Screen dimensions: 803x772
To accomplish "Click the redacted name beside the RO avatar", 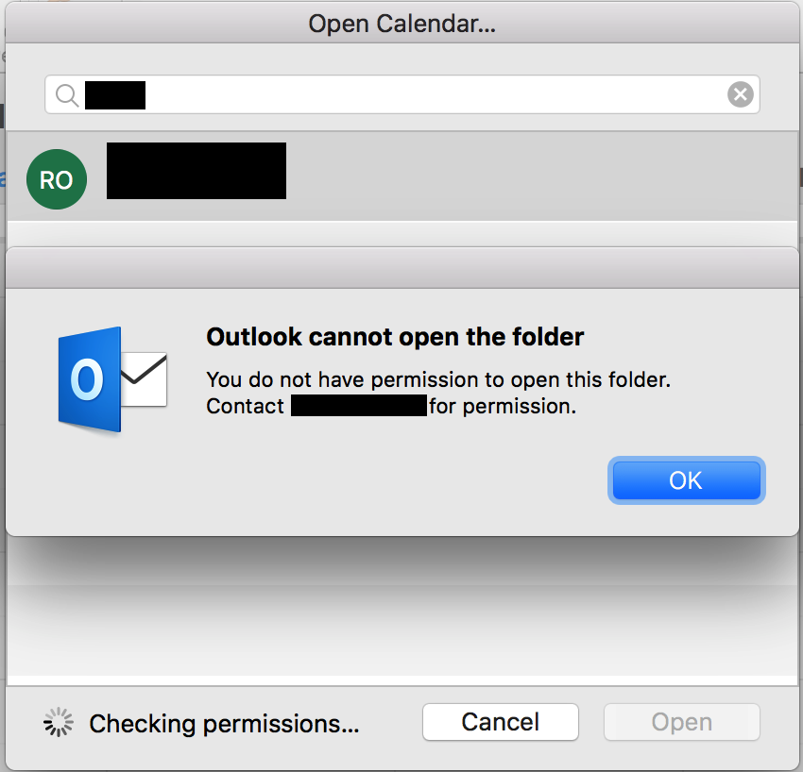I will [x=196, y=171].
